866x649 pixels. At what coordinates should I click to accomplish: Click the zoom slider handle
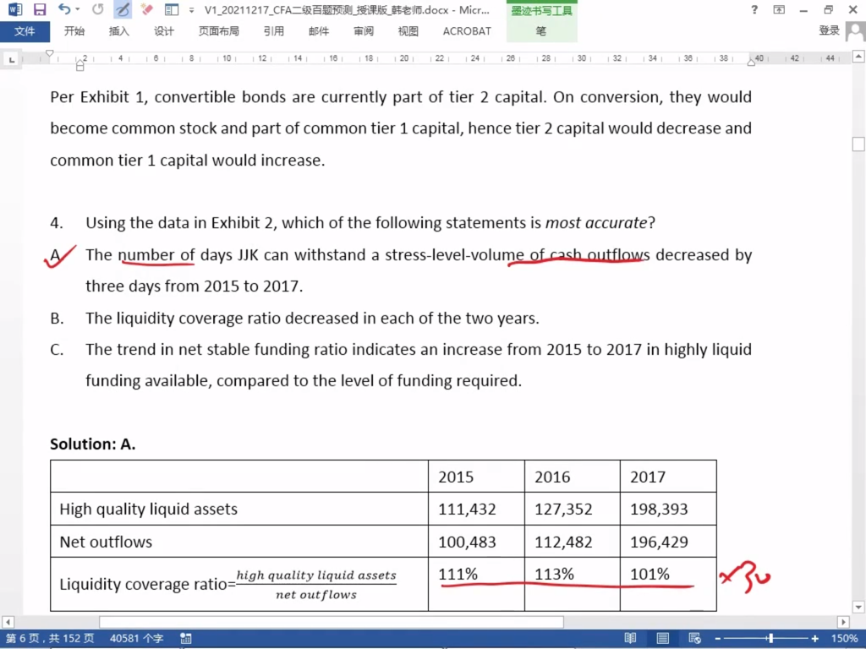(x=770, y=639)
